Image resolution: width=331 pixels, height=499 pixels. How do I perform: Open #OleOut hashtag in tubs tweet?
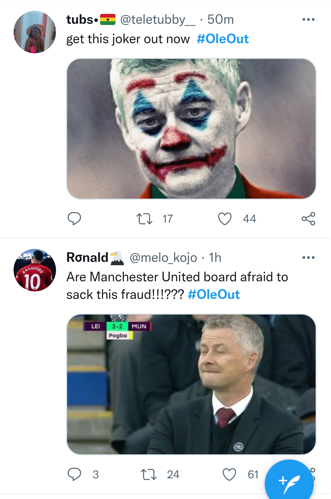[x=223, y=39]
